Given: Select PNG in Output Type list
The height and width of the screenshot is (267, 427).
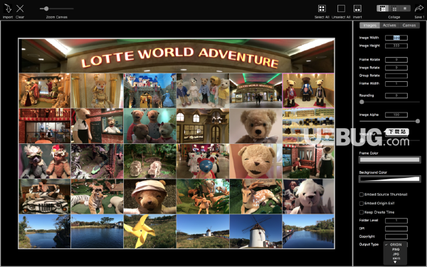Looking at the screenshot, I should pyautogui.click(x=396, y=249).
